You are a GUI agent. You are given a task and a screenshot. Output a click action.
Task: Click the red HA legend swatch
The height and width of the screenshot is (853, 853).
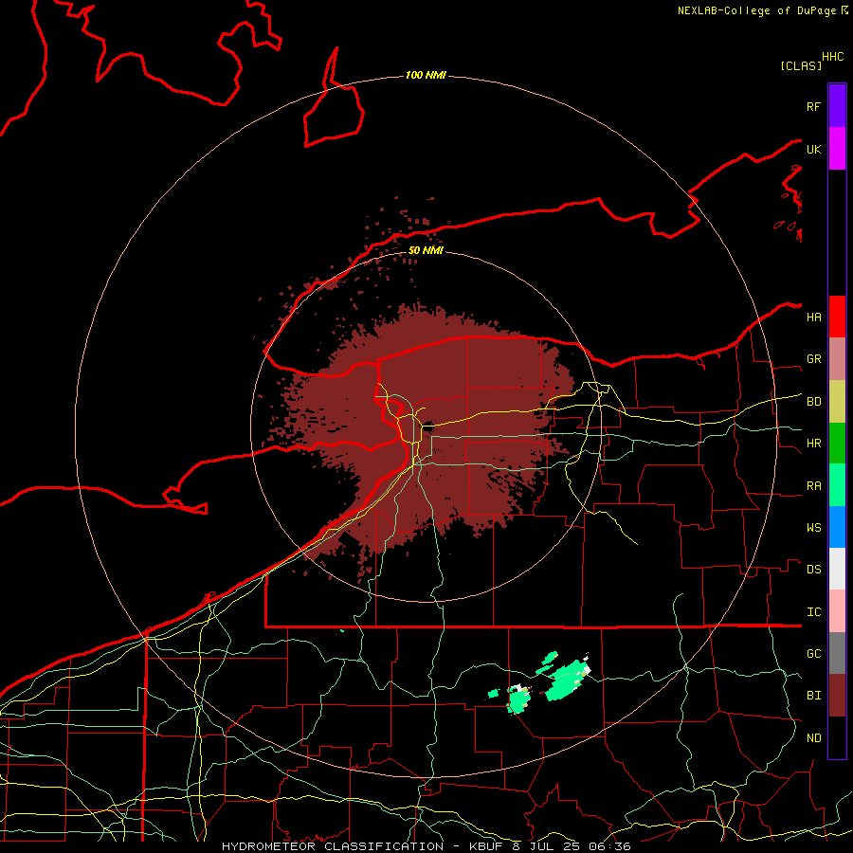[x=837, y=317]
